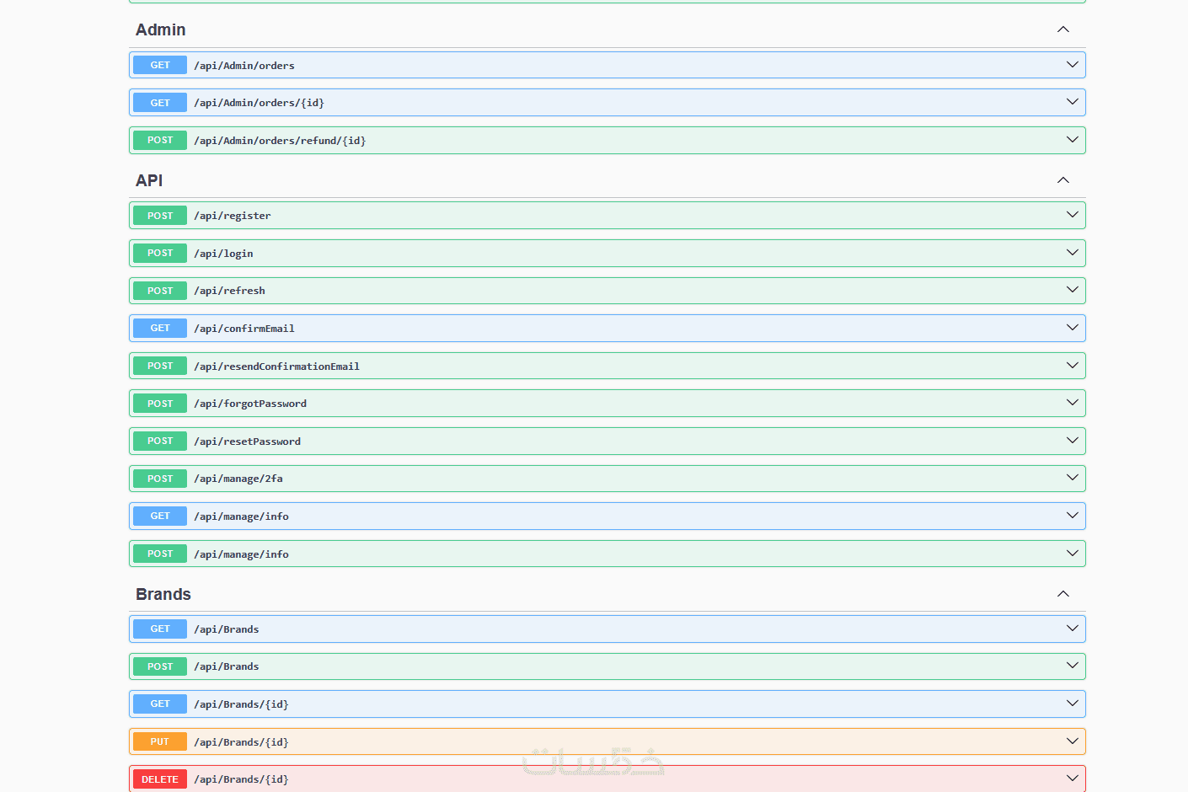
Task: Expand the POST /api/Brands row arrow
Action: [1073, 666]
